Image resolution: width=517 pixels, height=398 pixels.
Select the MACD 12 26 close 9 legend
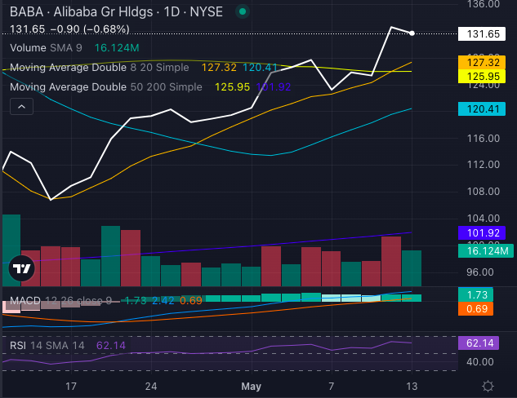(x=60, y=301)
